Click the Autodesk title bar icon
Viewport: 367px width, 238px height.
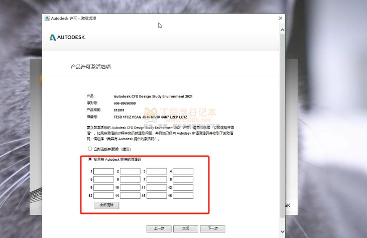47,18
